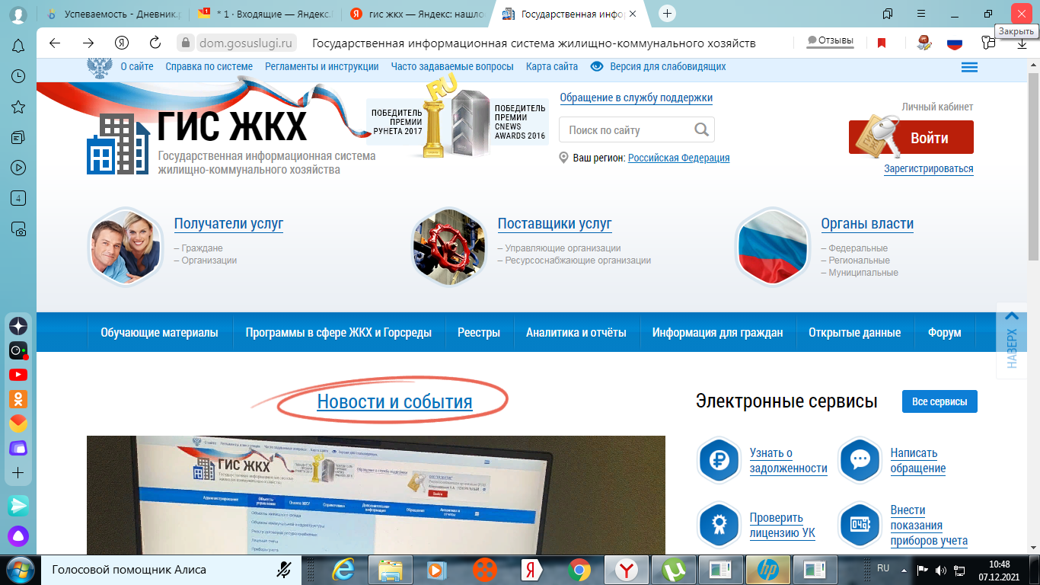This screenshot has width=1040, height=585.
Task: Open Форум menu item
Action: coord(945,332)
